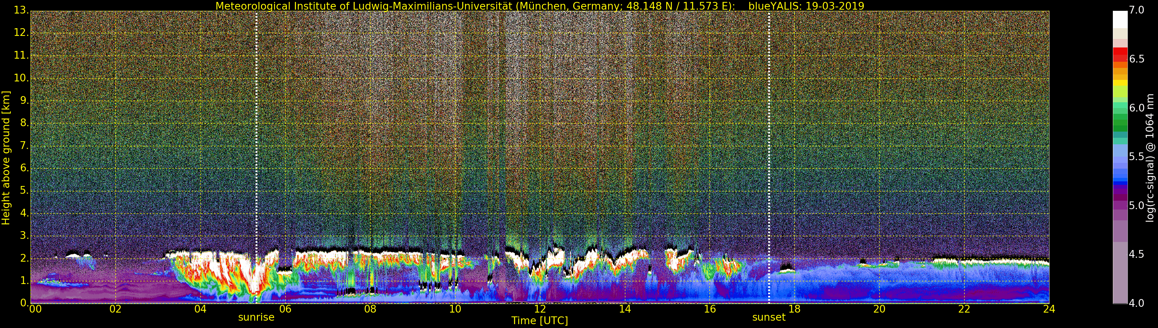Screen dimensions: 1158x328
Task: Select the white dotted sunset marker line
Action: tap(769, 157)
